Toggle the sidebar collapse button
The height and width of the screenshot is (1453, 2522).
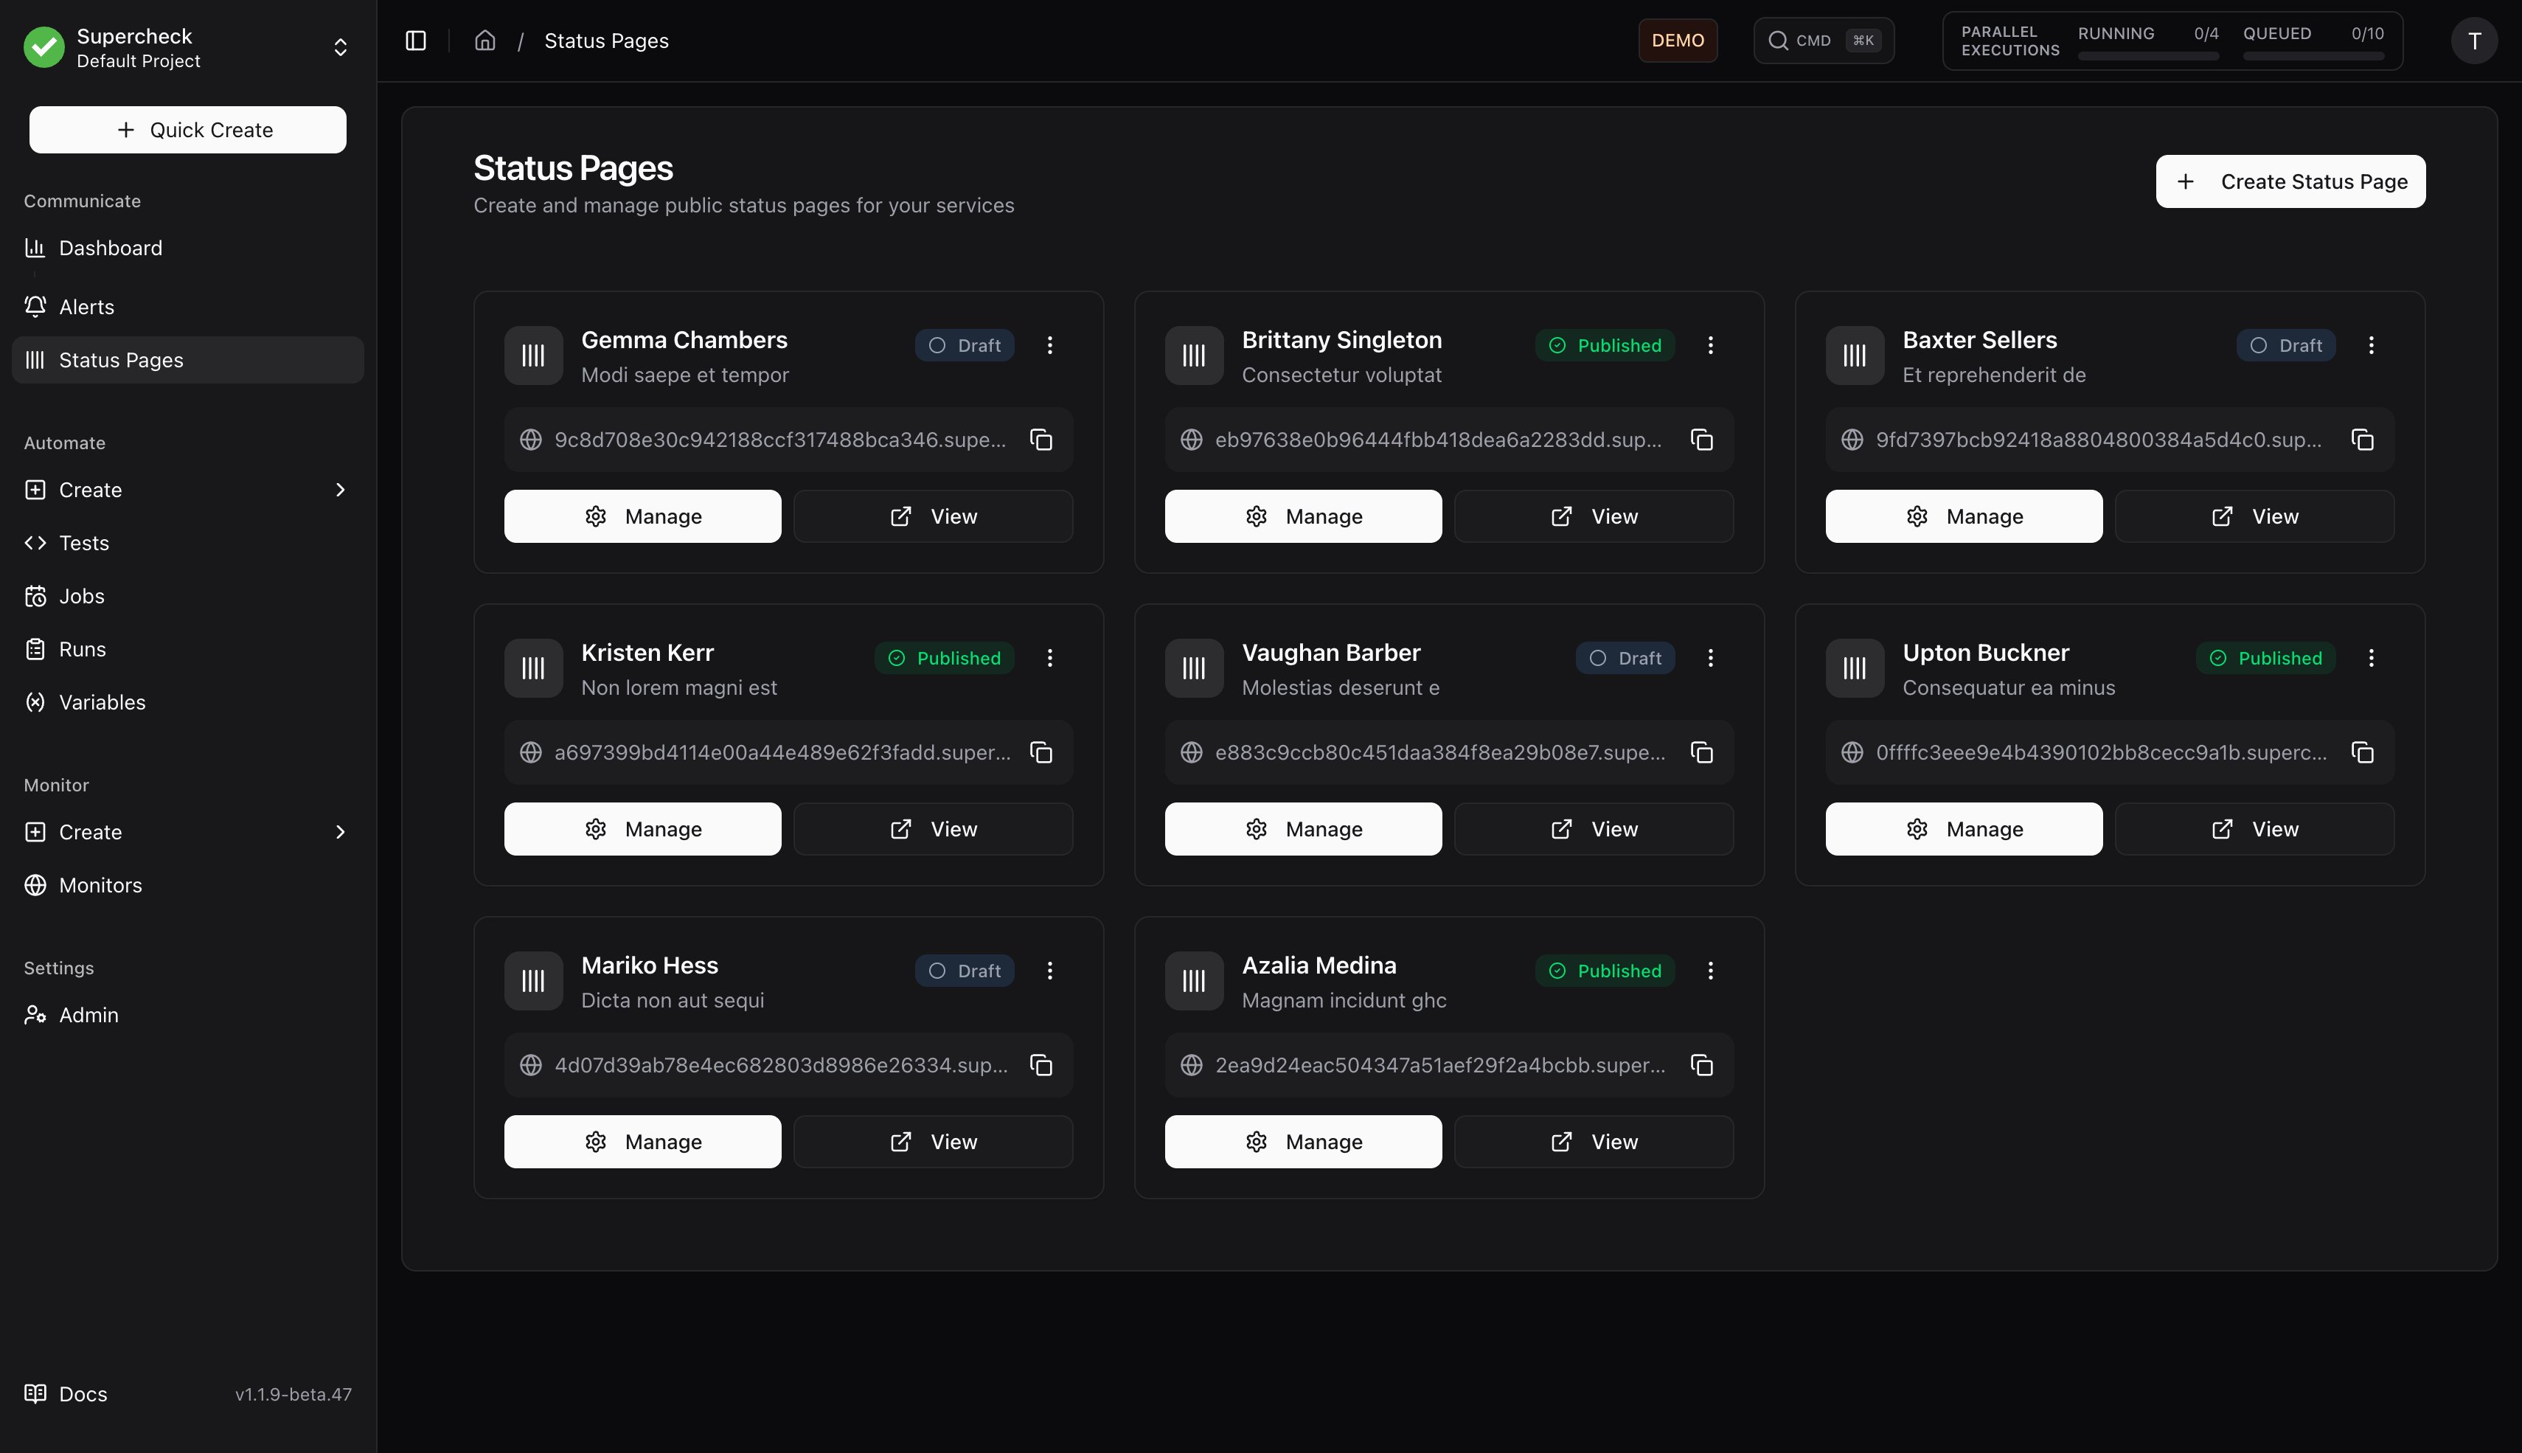click(x=416, y=41)
